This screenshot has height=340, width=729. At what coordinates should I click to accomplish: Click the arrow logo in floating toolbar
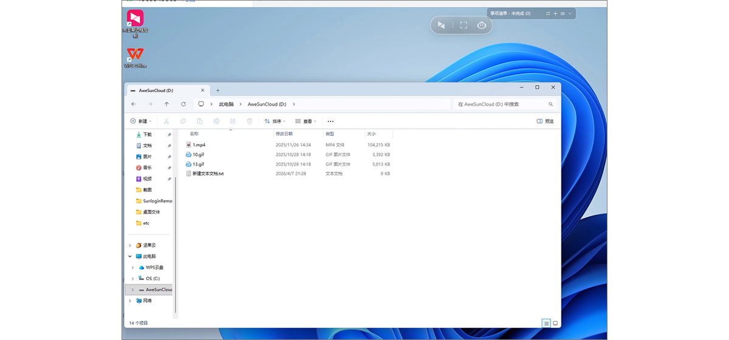click(442, 25)
